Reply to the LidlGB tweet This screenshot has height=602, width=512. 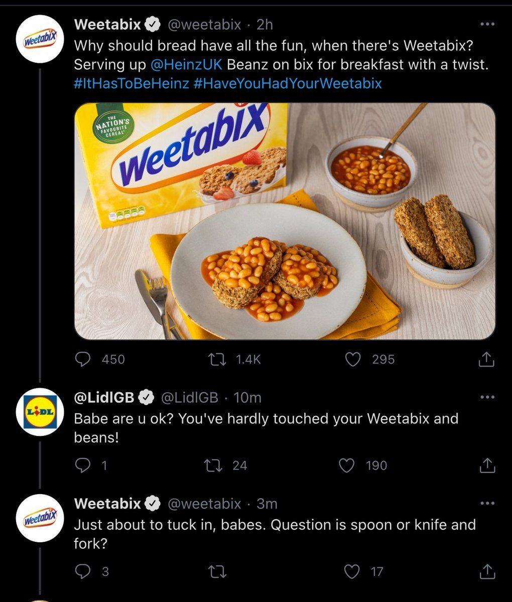pyautogui.click(x=82, y=466)
